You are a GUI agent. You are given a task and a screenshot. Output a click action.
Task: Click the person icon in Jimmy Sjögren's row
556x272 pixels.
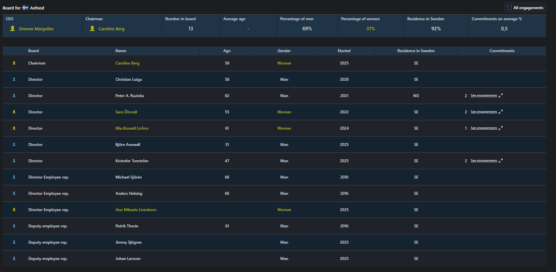(x=14, y=242)
